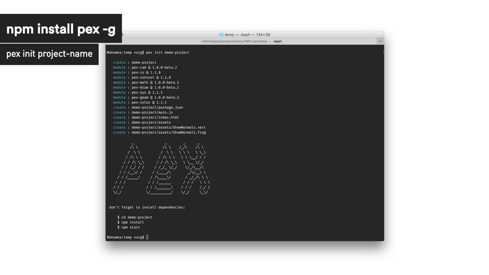Viewport: 489px width, 275px height.
Task: Click the '$ cd demo-project' line
Action: pos(135,217)
